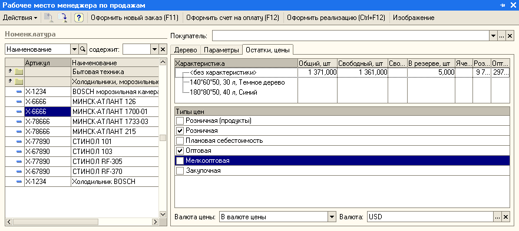Click the item icon for СТИНОЛ RF-305

click(x=19, y=162)
